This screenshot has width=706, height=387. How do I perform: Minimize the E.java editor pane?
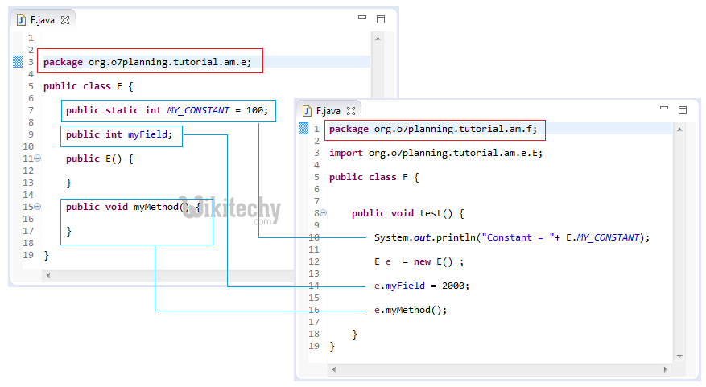362,18
